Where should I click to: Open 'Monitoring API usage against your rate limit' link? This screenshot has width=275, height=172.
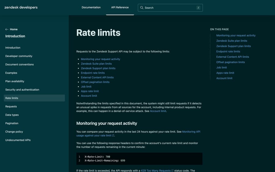[191, 132]
